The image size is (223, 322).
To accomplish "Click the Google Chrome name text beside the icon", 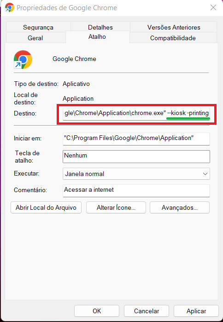I will pyautogui.click(x=74, y=59).
